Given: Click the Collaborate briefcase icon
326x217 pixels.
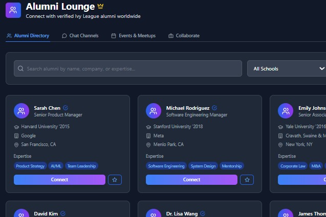Looking at the screenshot, I should coord(171,36).
